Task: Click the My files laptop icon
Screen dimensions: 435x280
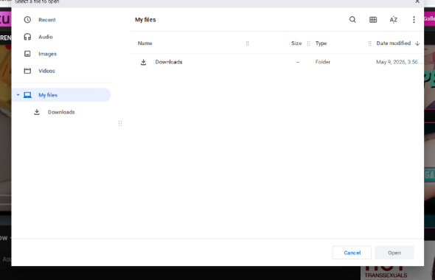Action: tap(27, 95)
